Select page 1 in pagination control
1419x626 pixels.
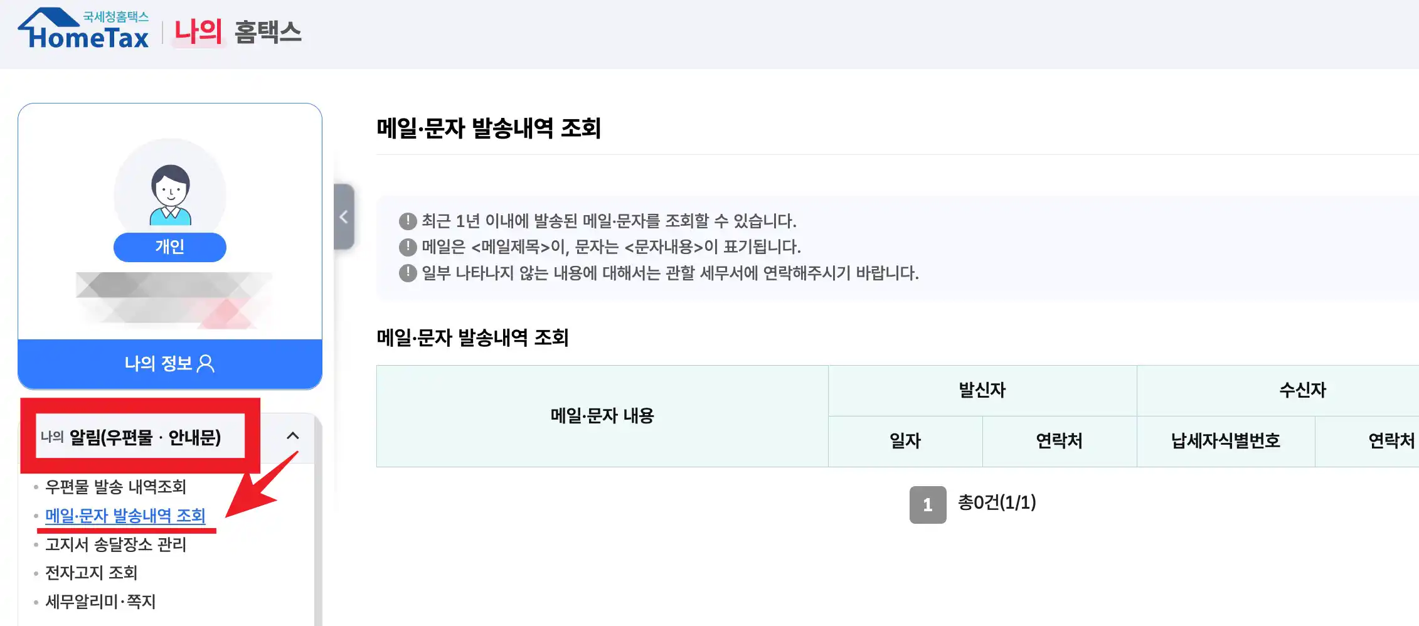click(927, 504)
